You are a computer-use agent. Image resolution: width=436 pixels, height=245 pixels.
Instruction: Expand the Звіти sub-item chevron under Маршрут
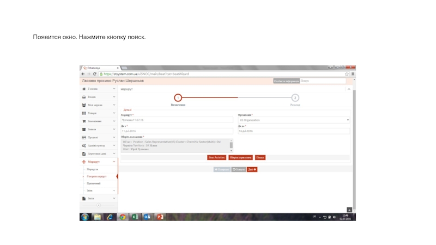coord(114,191)
